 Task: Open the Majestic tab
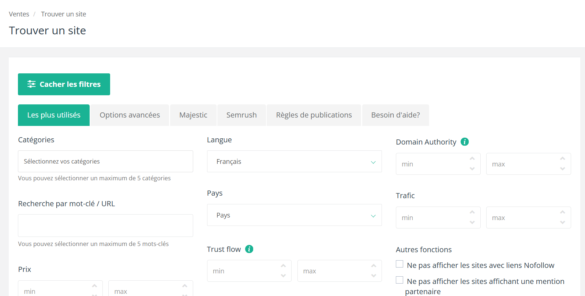pyautogui.click(x=193, y=115)
